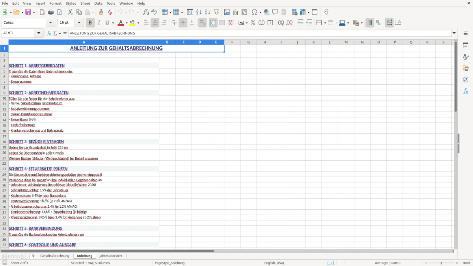
Task: Toggle wrap text on cell
Action: tap(202, 22)
